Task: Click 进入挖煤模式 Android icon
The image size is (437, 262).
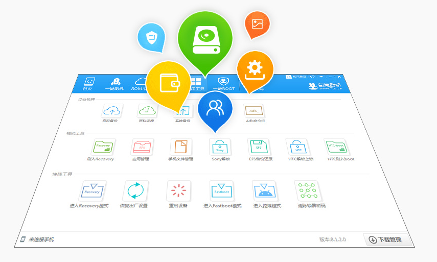Action: 265,190
